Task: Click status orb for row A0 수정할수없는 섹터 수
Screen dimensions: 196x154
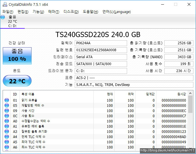Action: tap(7, 121)
